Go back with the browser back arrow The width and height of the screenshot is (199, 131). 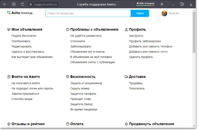5,4
